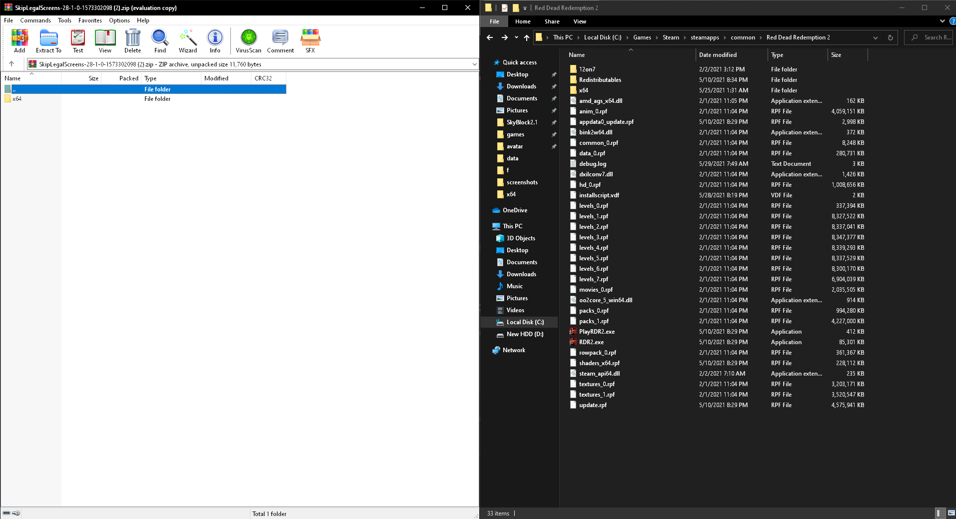Expand the WinRAR archive path dropdown
Image resolution: width=956 pixels, height=519 pixels.
(474, 64)
